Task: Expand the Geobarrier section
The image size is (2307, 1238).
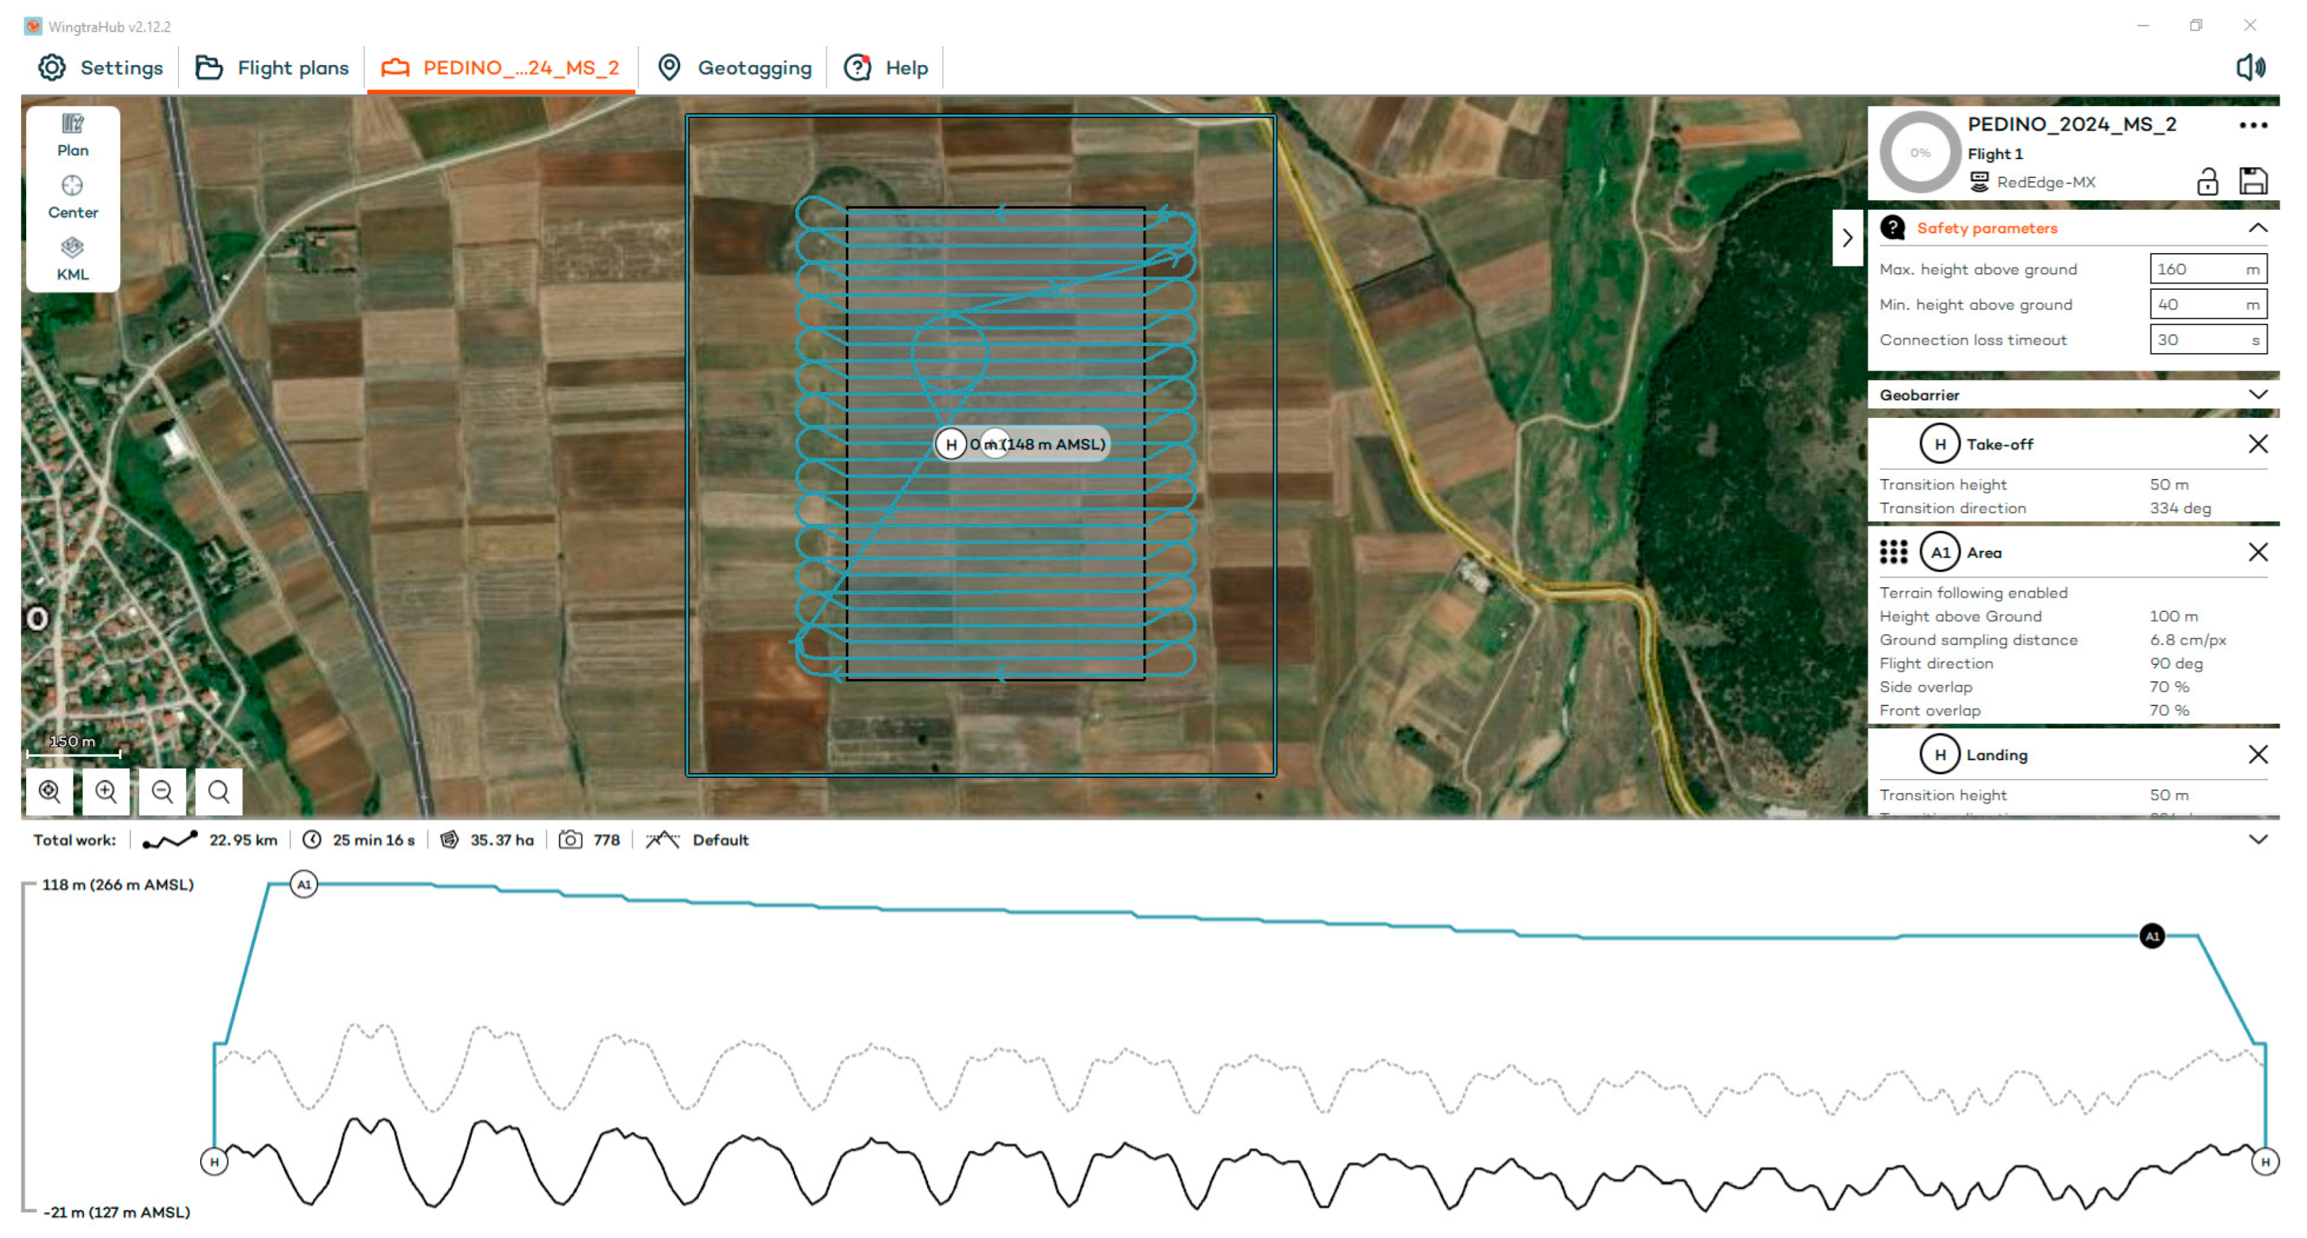Action: 2259,394
